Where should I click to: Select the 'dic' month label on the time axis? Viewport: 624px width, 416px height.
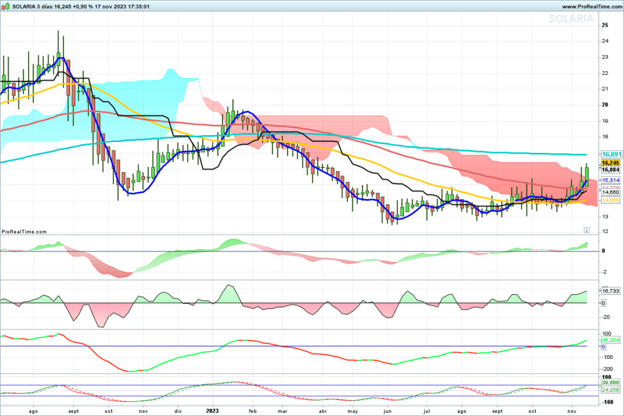pos(178,411)
